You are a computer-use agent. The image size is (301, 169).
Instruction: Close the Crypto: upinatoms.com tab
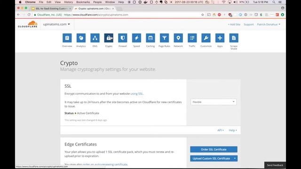pos(113,8)
